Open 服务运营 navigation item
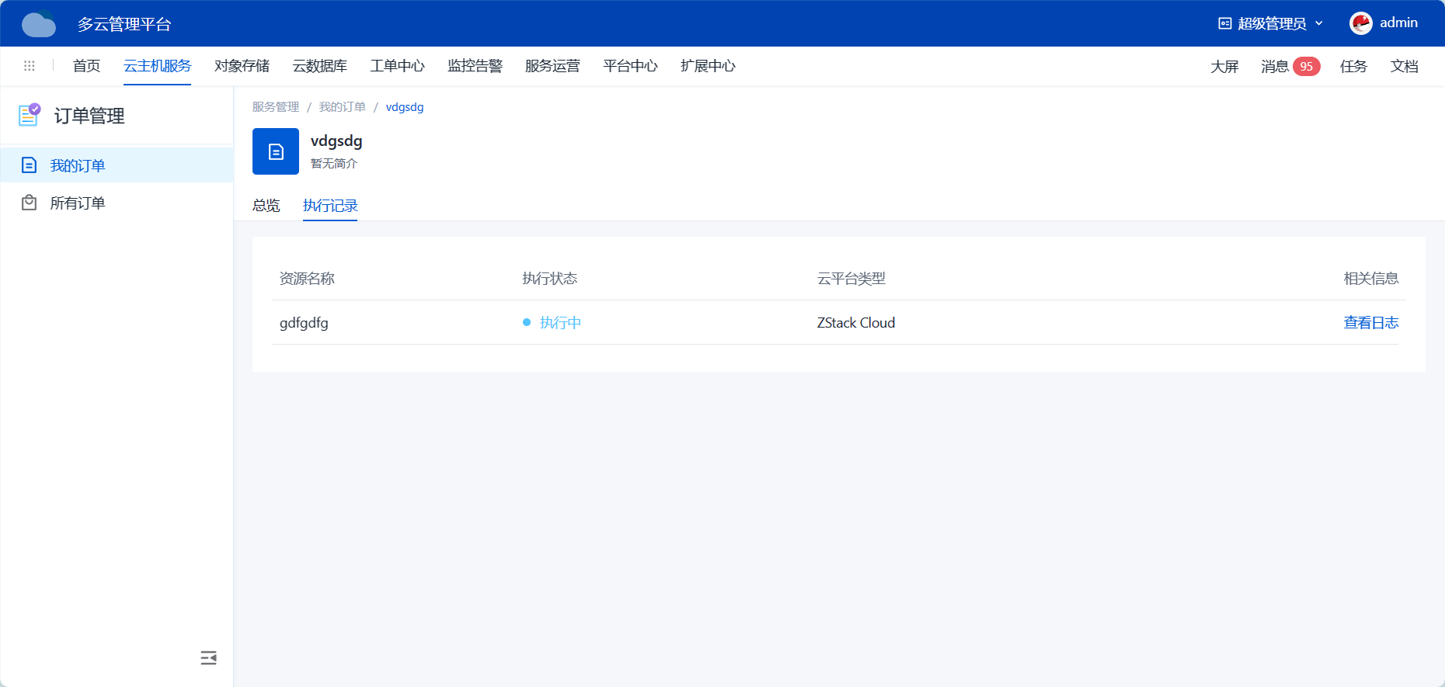Viewport: 1445px width, 687px height. coord(552,66)
